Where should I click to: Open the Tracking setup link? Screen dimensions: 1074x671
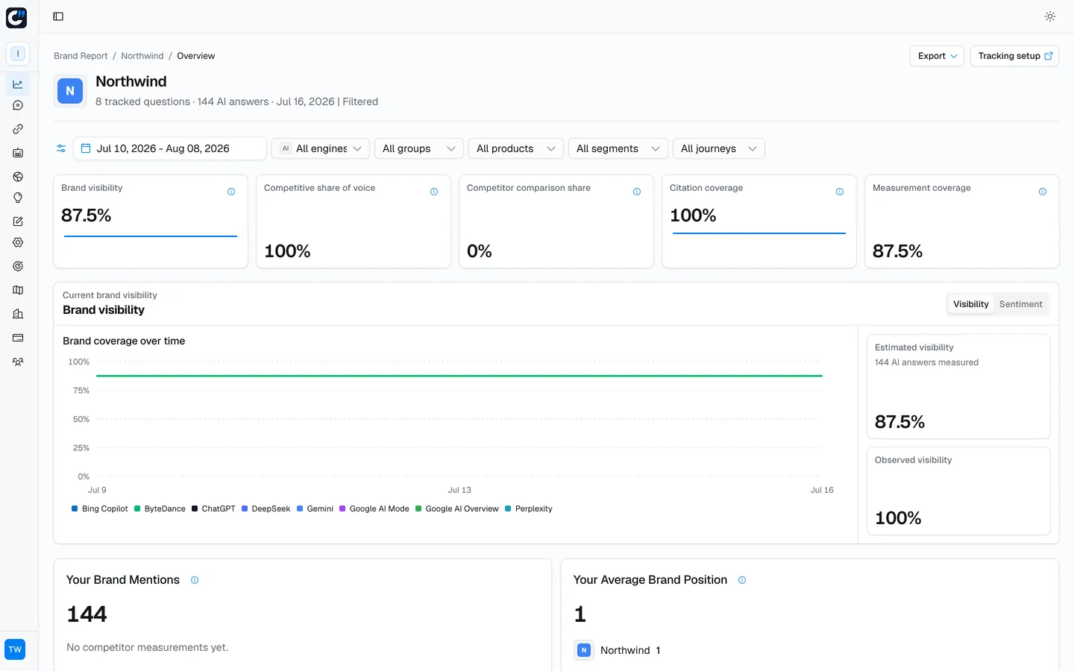point(1014,56)
